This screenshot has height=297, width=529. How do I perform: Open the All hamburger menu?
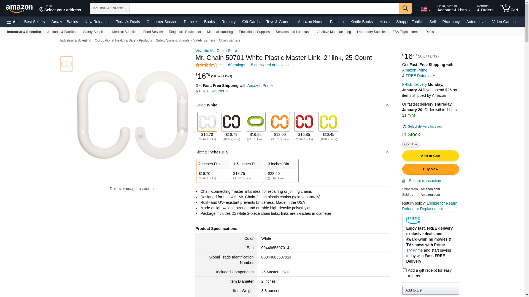click(12, 22)
